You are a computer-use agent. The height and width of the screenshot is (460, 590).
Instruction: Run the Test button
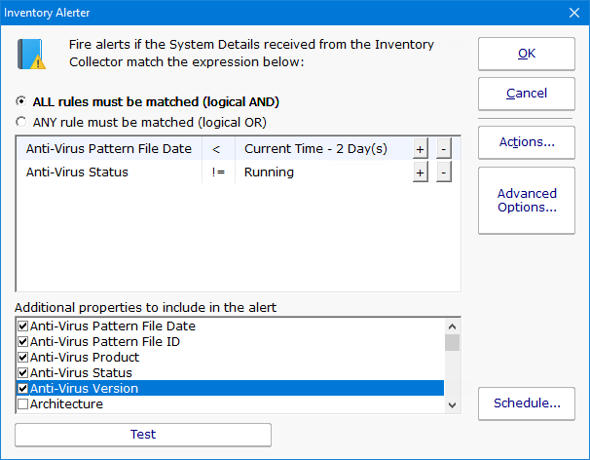[x=143, y=435]
